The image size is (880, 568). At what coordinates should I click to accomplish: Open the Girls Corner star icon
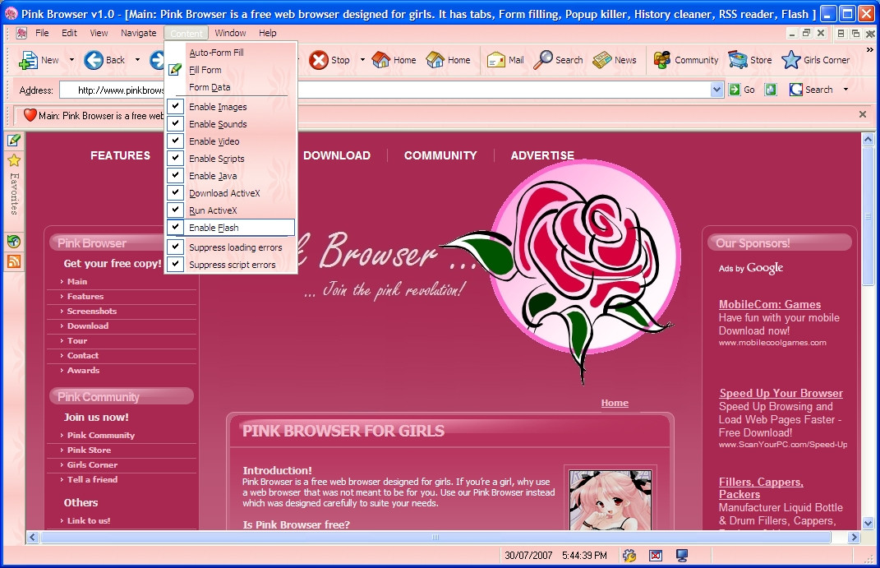(790, 60)
